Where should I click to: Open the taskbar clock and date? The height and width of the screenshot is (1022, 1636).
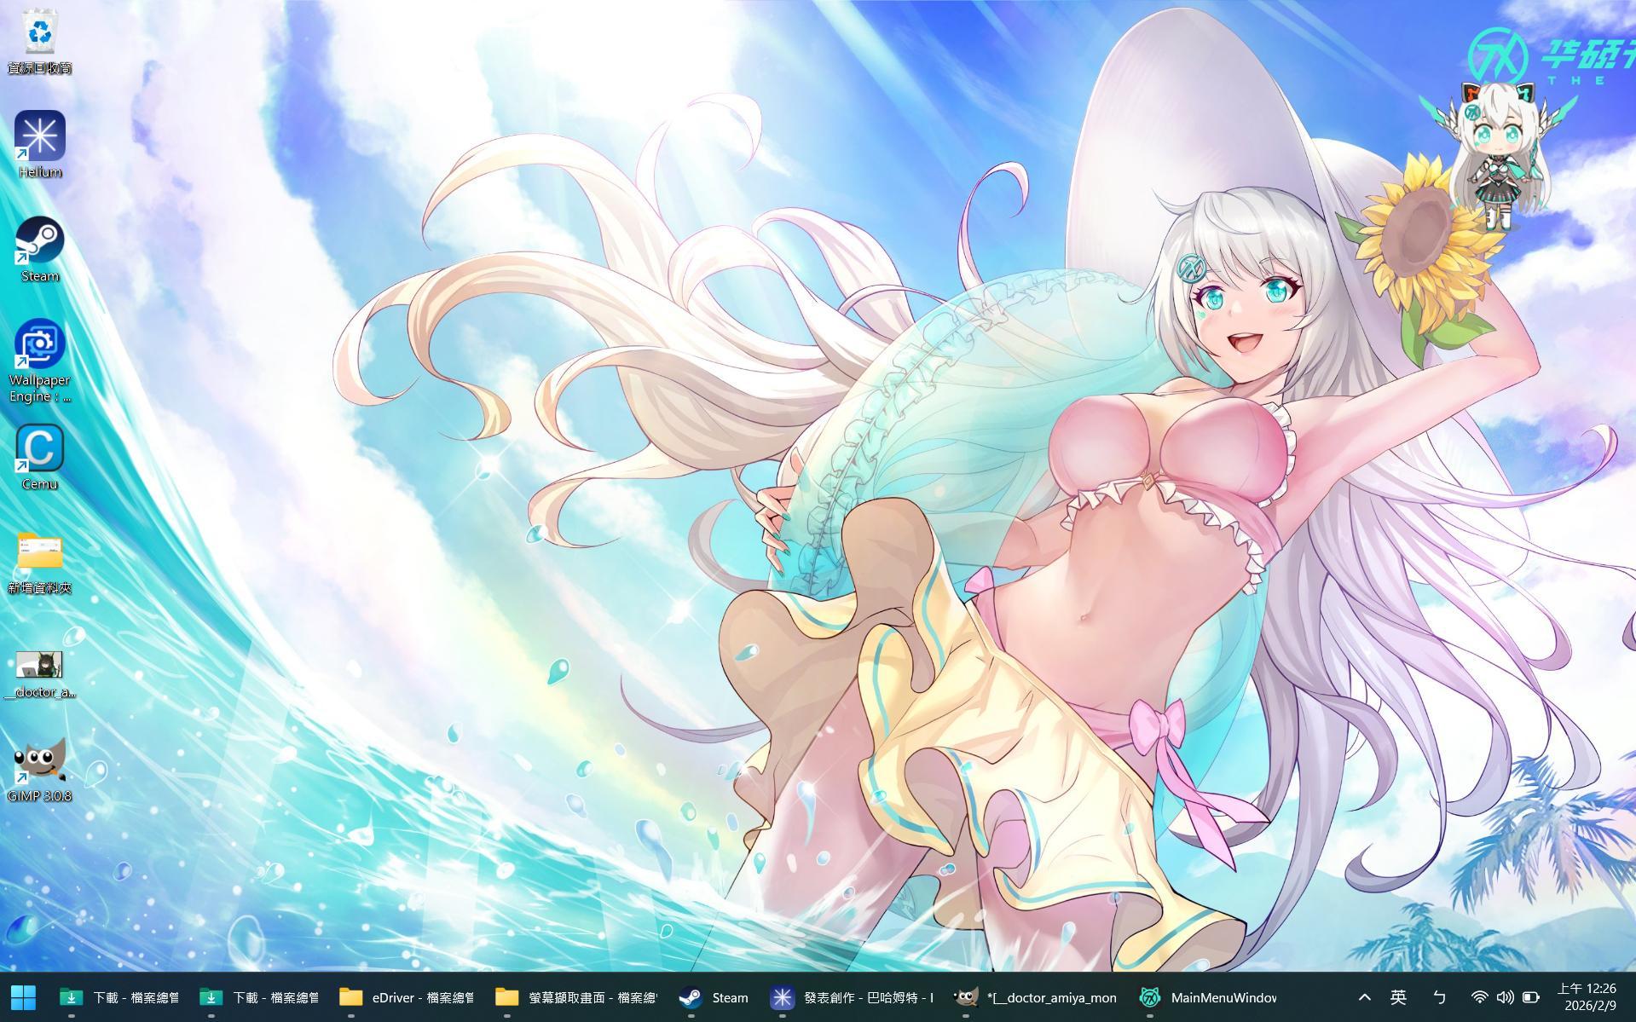[x=1587, y=997]
